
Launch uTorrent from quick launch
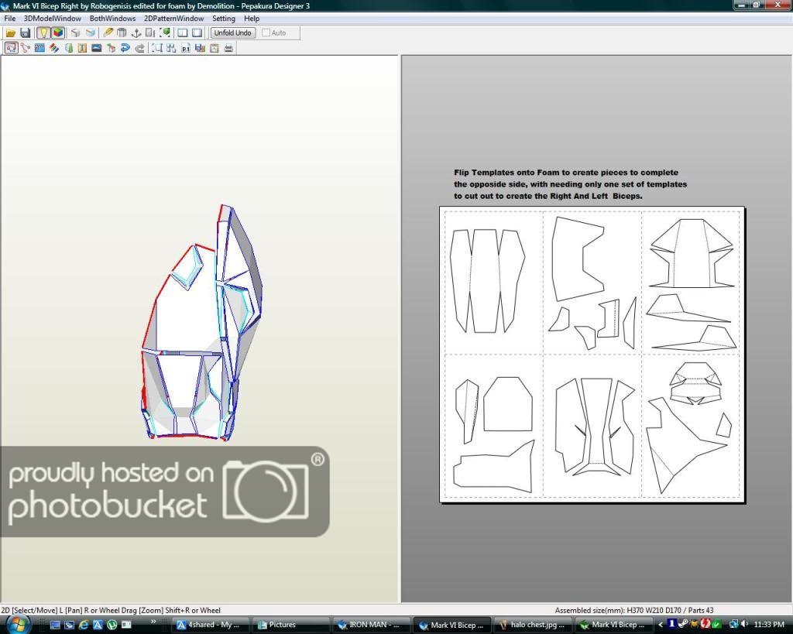click(112, 625)
